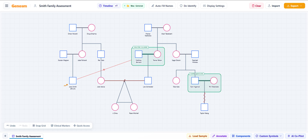
Task: Open the hamburger menu
Action: (x=6, y=6)
